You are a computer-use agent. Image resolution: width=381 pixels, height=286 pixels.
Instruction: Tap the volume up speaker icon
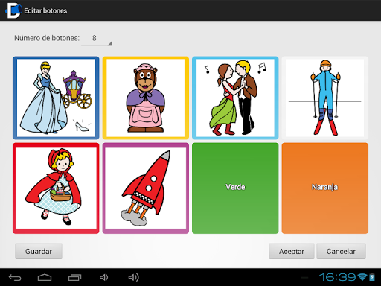pos(134,277)
